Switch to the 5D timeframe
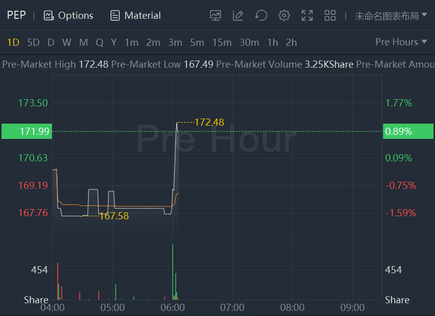Viewport: 435px width, 316px height. (33, 42)
